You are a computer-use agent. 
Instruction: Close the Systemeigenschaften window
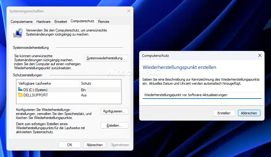[x=129, y=11]
